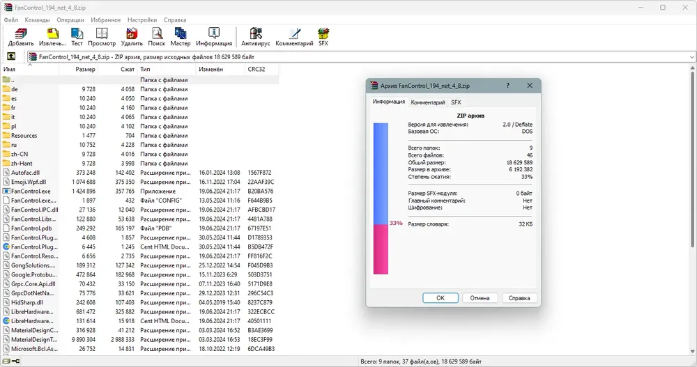697x367 pixels.
Task: Open the Комментарий toolbar tool
Action: (x=294, y=37)
